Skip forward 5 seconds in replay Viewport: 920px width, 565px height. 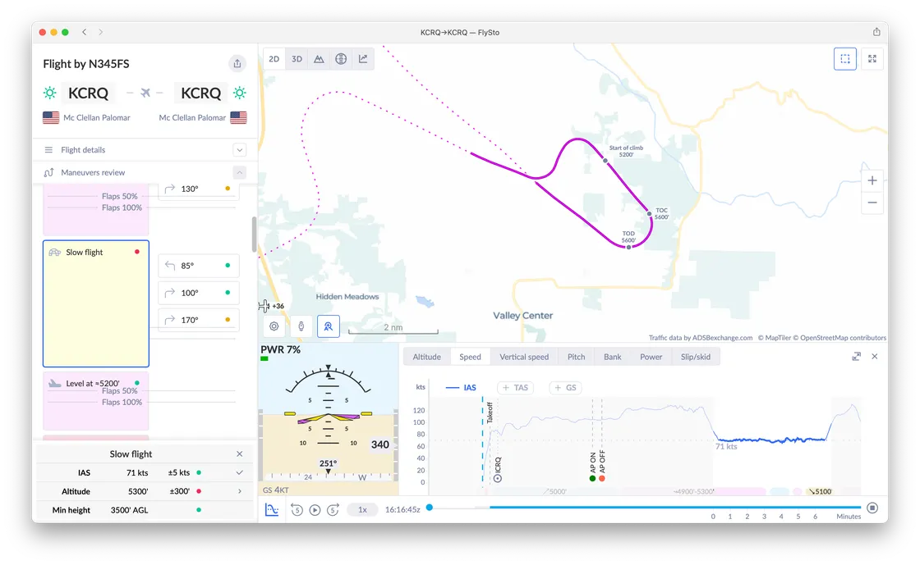[333, 510]
